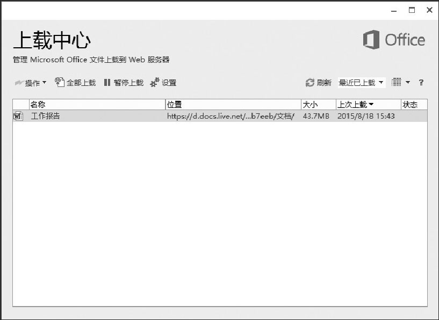Click the Word document icon of 工作报告
Image resolution: width=439 pixels, height=320 pixels.
(x=18, y=116)
